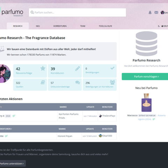The image size is (168, 168).
Task: Click the search magnifier icon
Action: click(32, 12)
